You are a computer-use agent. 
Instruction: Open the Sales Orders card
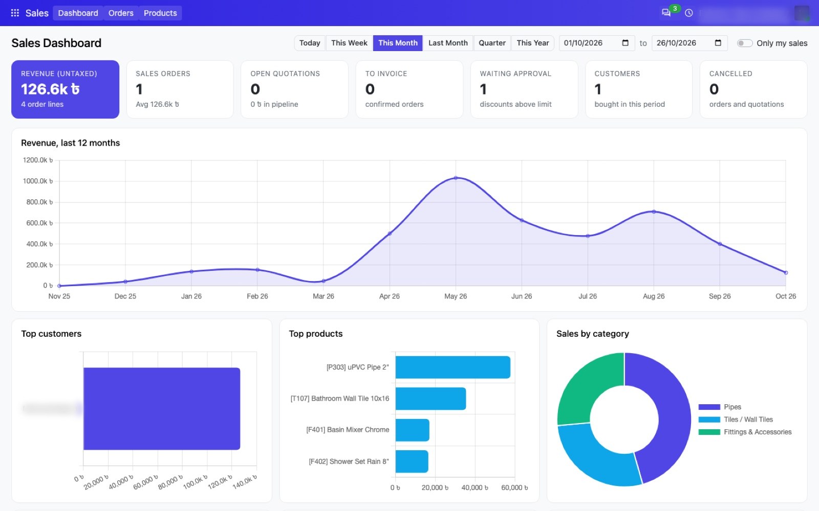click(180, 89)
